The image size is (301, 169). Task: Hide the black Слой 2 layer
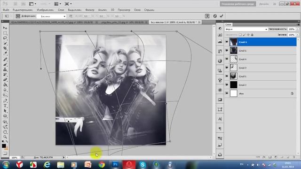[x=227, y=84]
